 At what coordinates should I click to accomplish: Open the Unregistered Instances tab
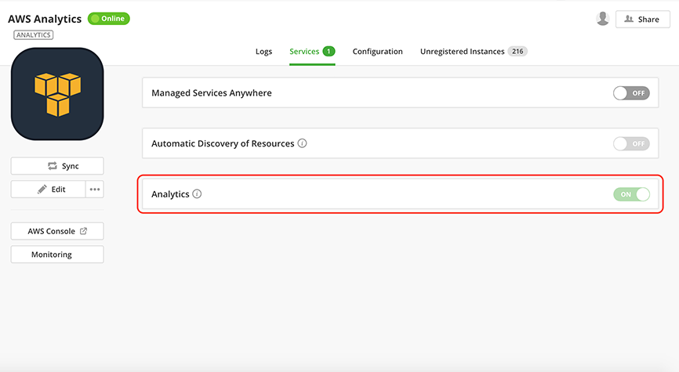tap(474, 52)
